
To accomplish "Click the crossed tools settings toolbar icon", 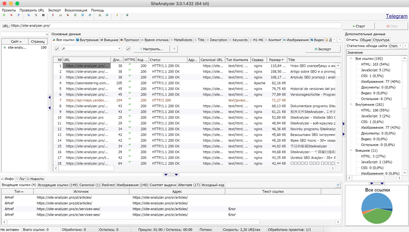I will pyautogui.click(x=36, y=15).
